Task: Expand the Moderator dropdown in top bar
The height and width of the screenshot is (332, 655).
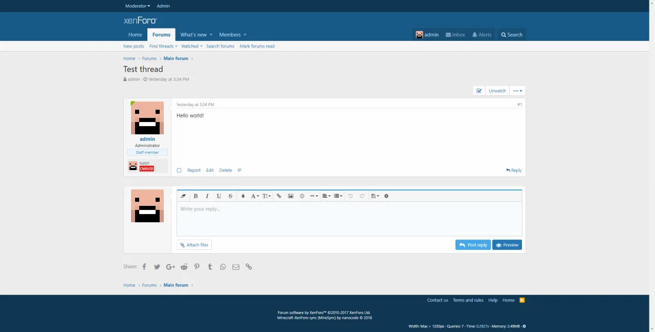Action: click(x=138, y=6)
